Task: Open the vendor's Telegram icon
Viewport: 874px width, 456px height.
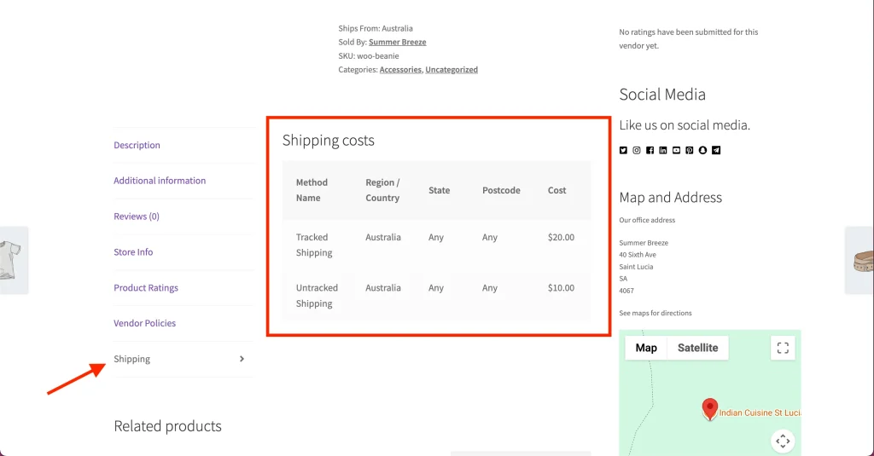Action: pos(716,150)
